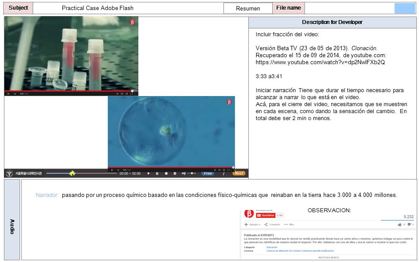Image resolution: width=419 pixels, height=262 pixels.
Task: Click the Educación category link
Action: (272, 247)
